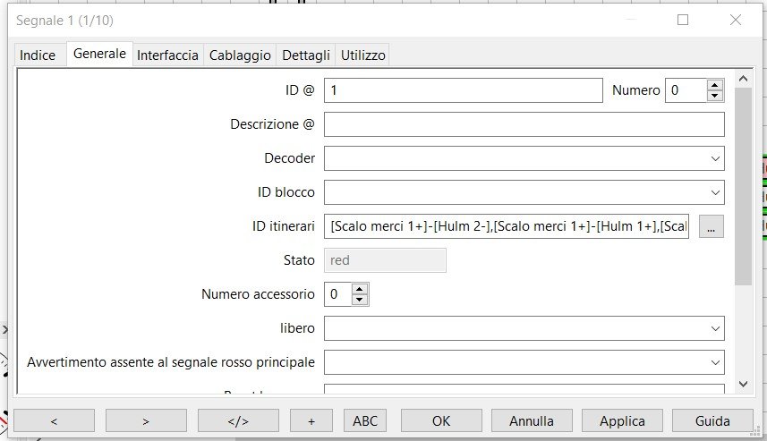Image resolution: width=767 pixels, height=441 pixels.
Task: Switch to the Interfaccia tab
Action: tap(167, 55)
